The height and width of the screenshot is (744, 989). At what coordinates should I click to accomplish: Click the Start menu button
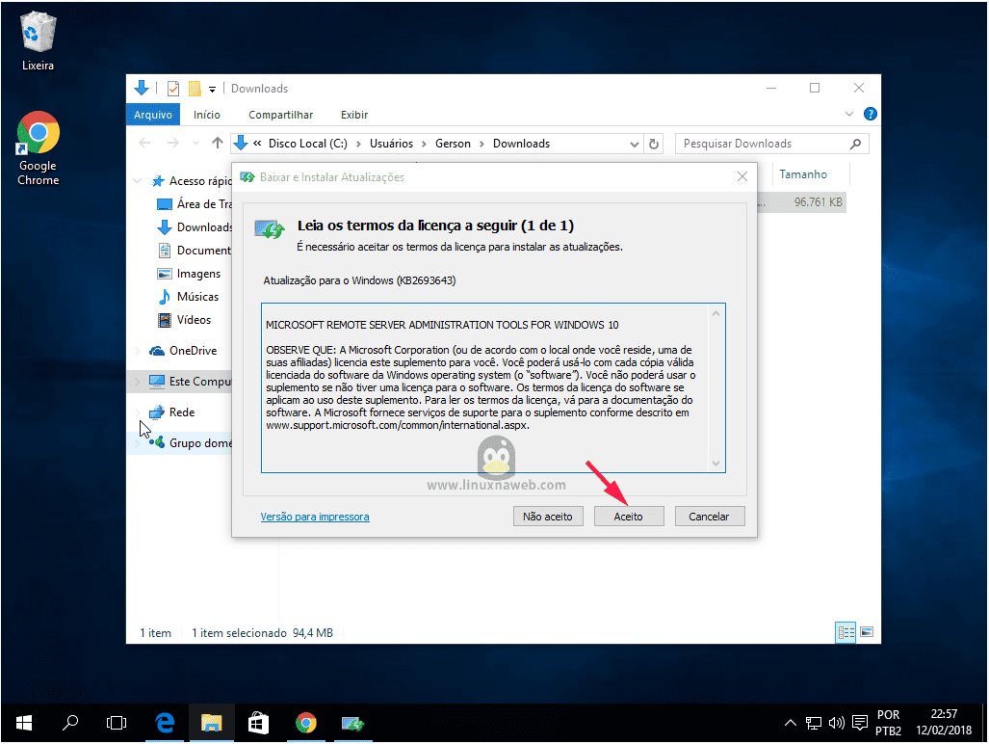click(22, 723)
